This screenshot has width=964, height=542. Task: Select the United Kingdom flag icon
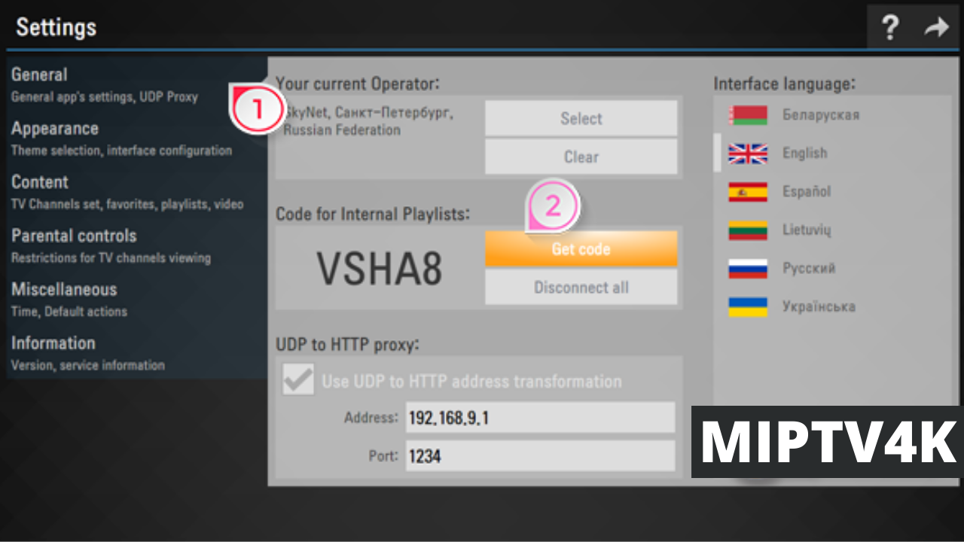tap(748, 154)
